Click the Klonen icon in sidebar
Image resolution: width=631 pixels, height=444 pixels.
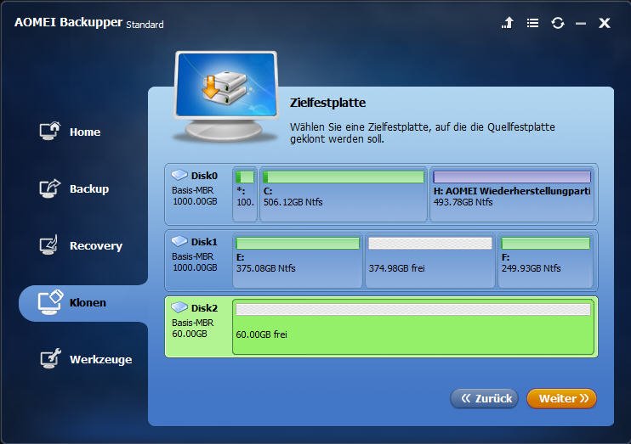pos(51,302)
